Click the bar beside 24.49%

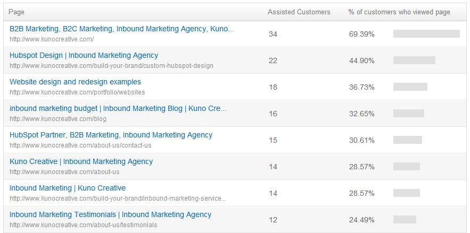pos(405,220)
